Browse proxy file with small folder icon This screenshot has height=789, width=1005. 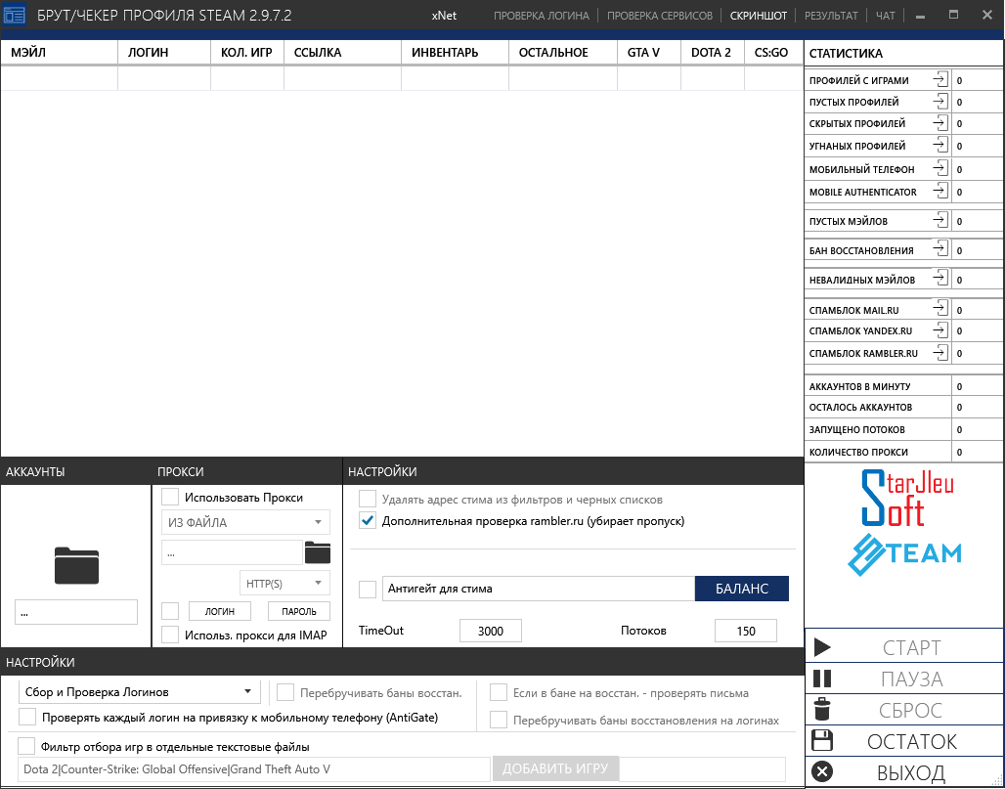pyautogui.click(x=318, y=551)
